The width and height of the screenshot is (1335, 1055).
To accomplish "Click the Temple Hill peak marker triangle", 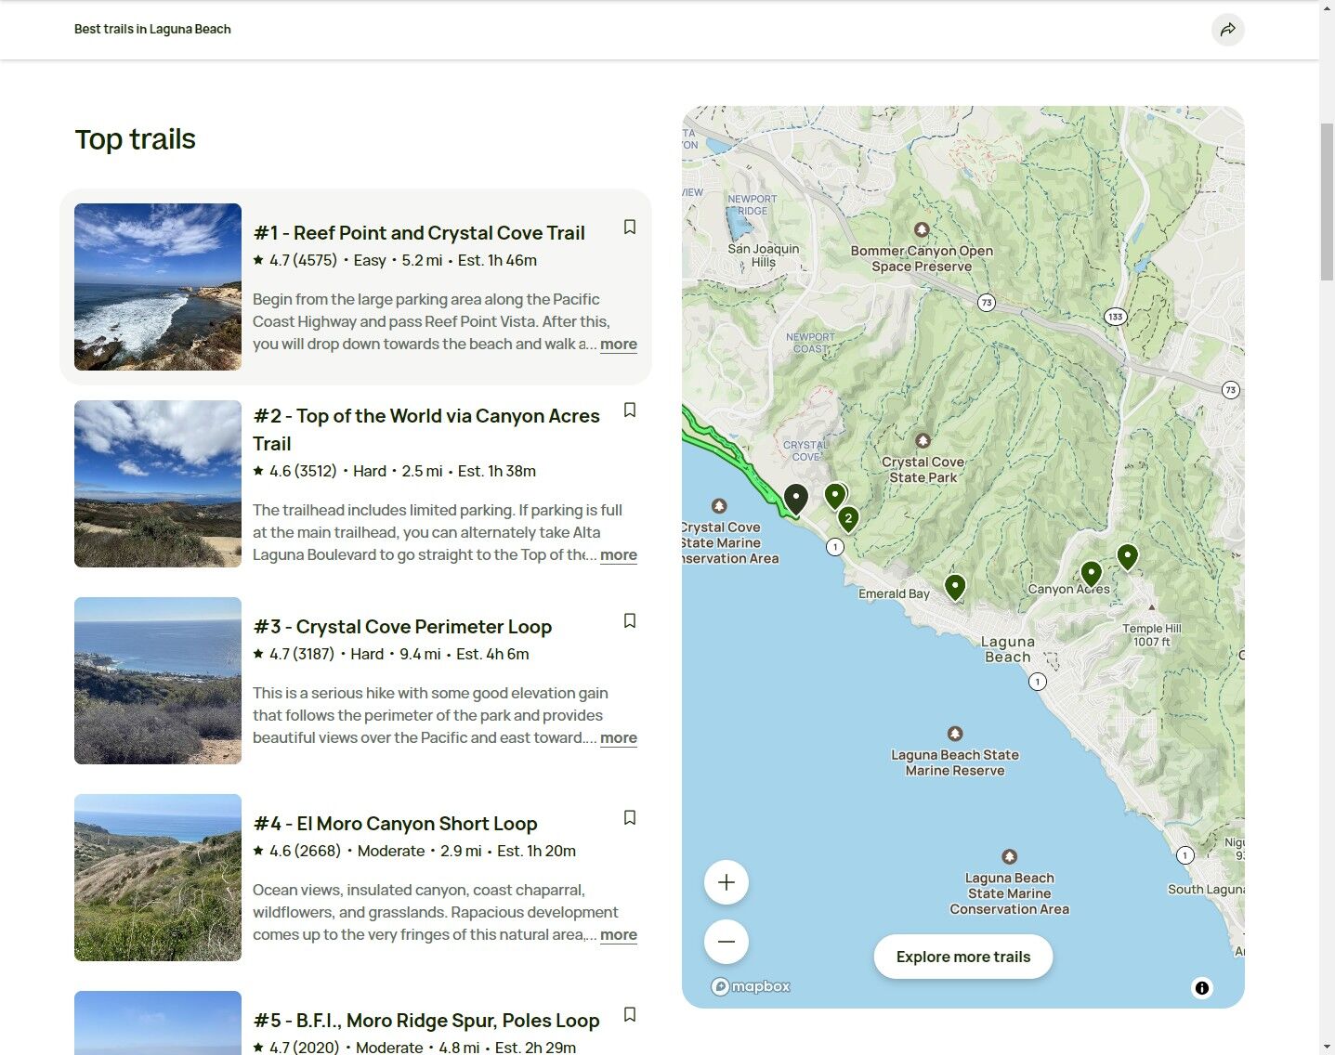I will (x=1152, y=607).
